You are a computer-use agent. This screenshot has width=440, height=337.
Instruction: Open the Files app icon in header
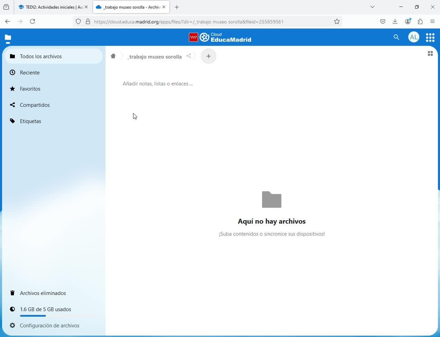[8, 37]
